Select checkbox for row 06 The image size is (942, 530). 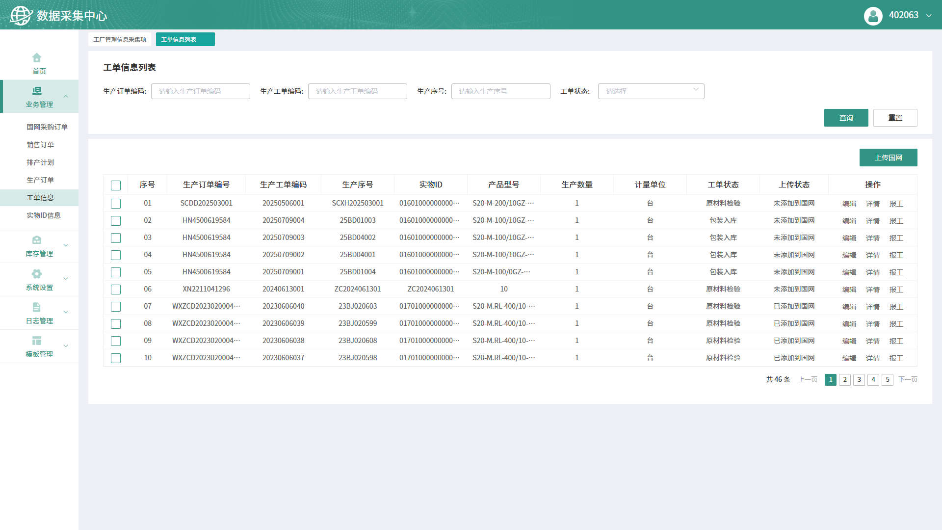[116, 290]
